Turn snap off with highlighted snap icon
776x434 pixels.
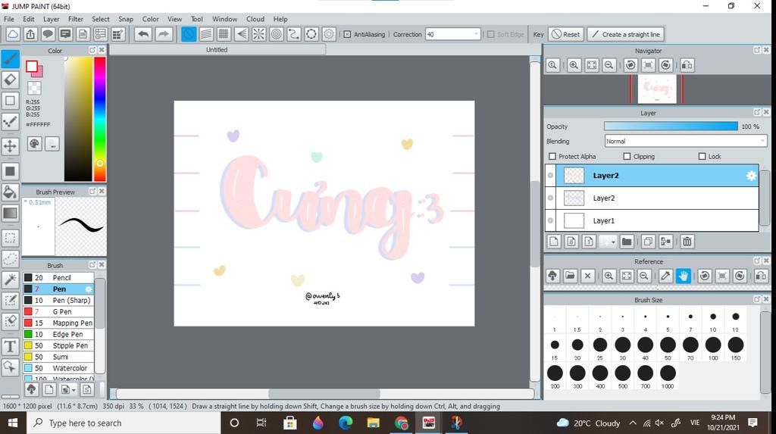(x=189, y=34)
